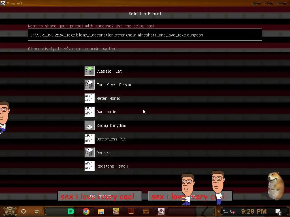The image size is (290, 217).
Task: Click the muted volume tray icon
Action: (232, 211)
